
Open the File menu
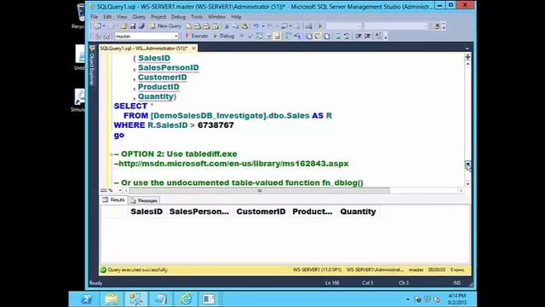(x=95, y=17)
